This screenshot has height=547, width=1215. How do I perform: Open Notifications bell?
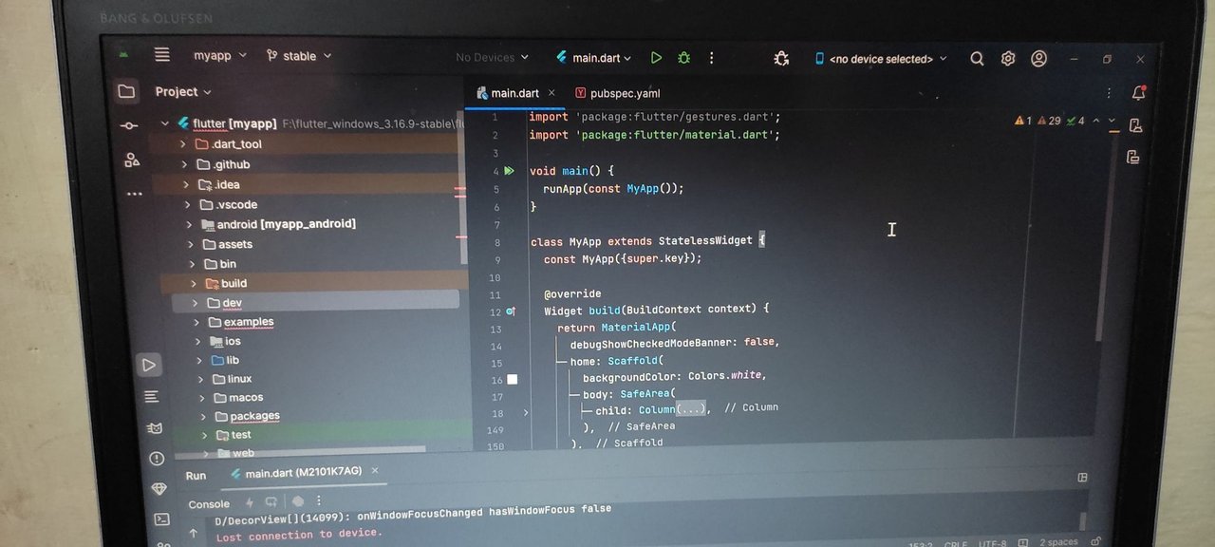[x=1139, y=92]
